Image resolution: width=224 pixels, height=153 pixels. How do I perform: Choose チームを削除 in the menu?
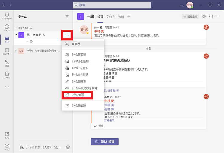(x=83, y=105)
